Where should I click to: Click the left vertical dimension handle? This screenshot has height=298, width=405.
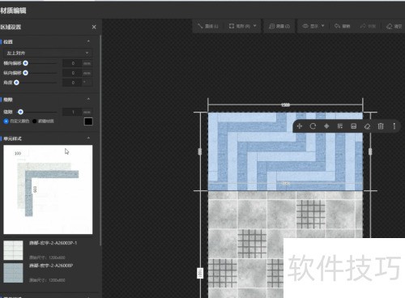point(200,151)
